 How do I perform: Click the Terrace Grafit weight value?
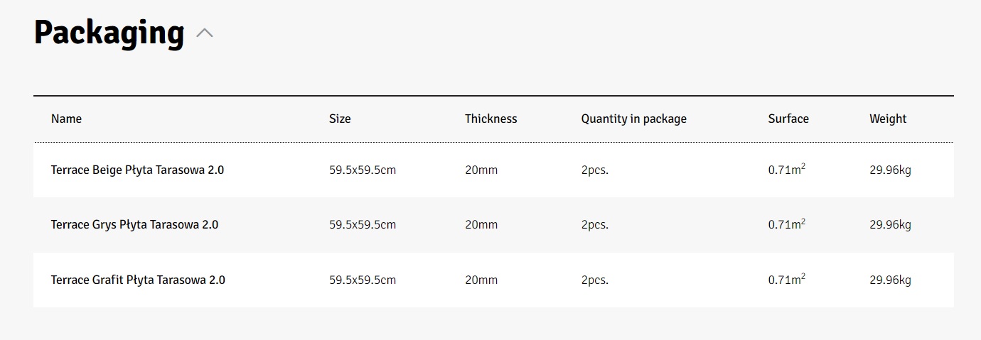click(890, 280)
